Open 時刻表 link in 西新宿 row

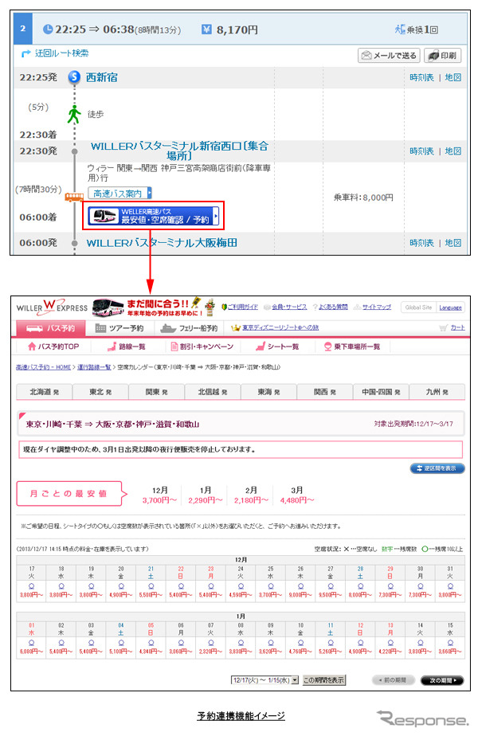[421, 77]
